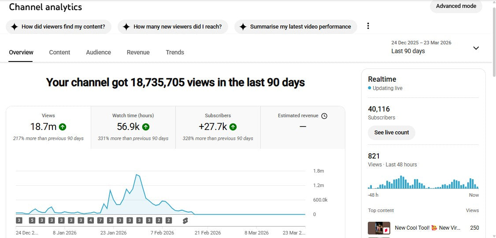Click the 'New Cool Tool!' video thumbnail

[x=379, y=228]
